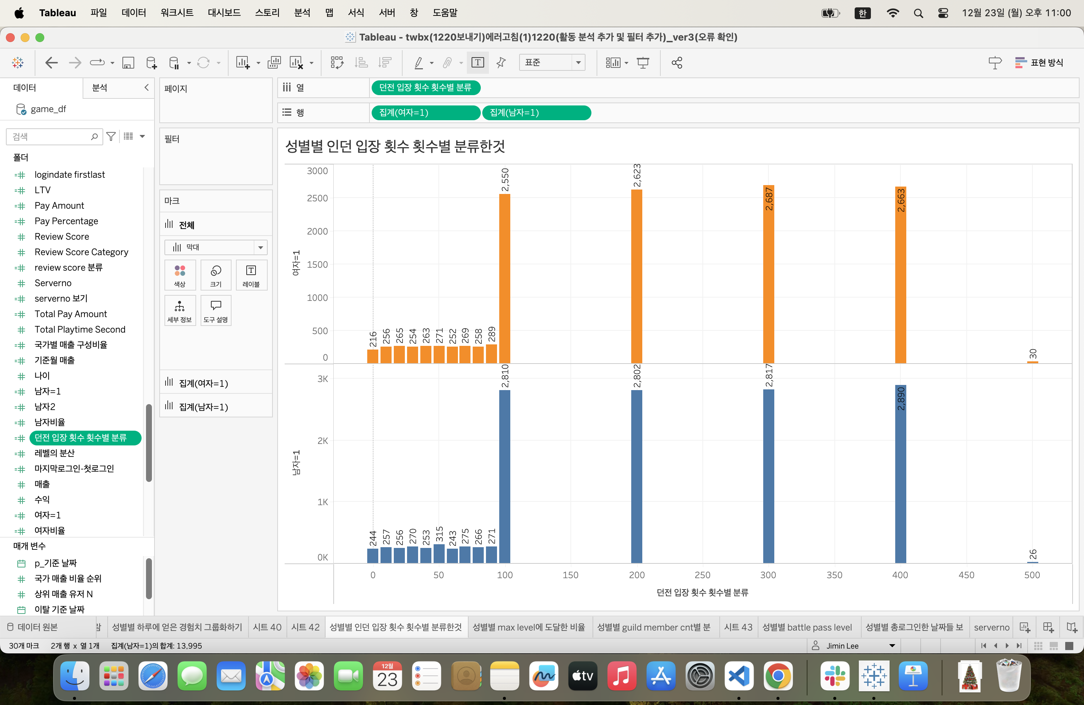The width and height of the screenshot is (1084, 705).
Task: Click the show/hide cards icon
Action: tap(613, 62)
